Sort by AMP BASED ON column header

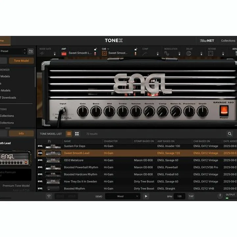click(166, 141)
